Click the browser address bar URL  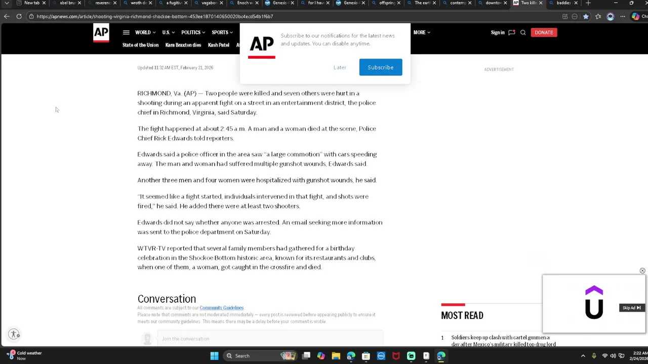click(x=154, y=16)
